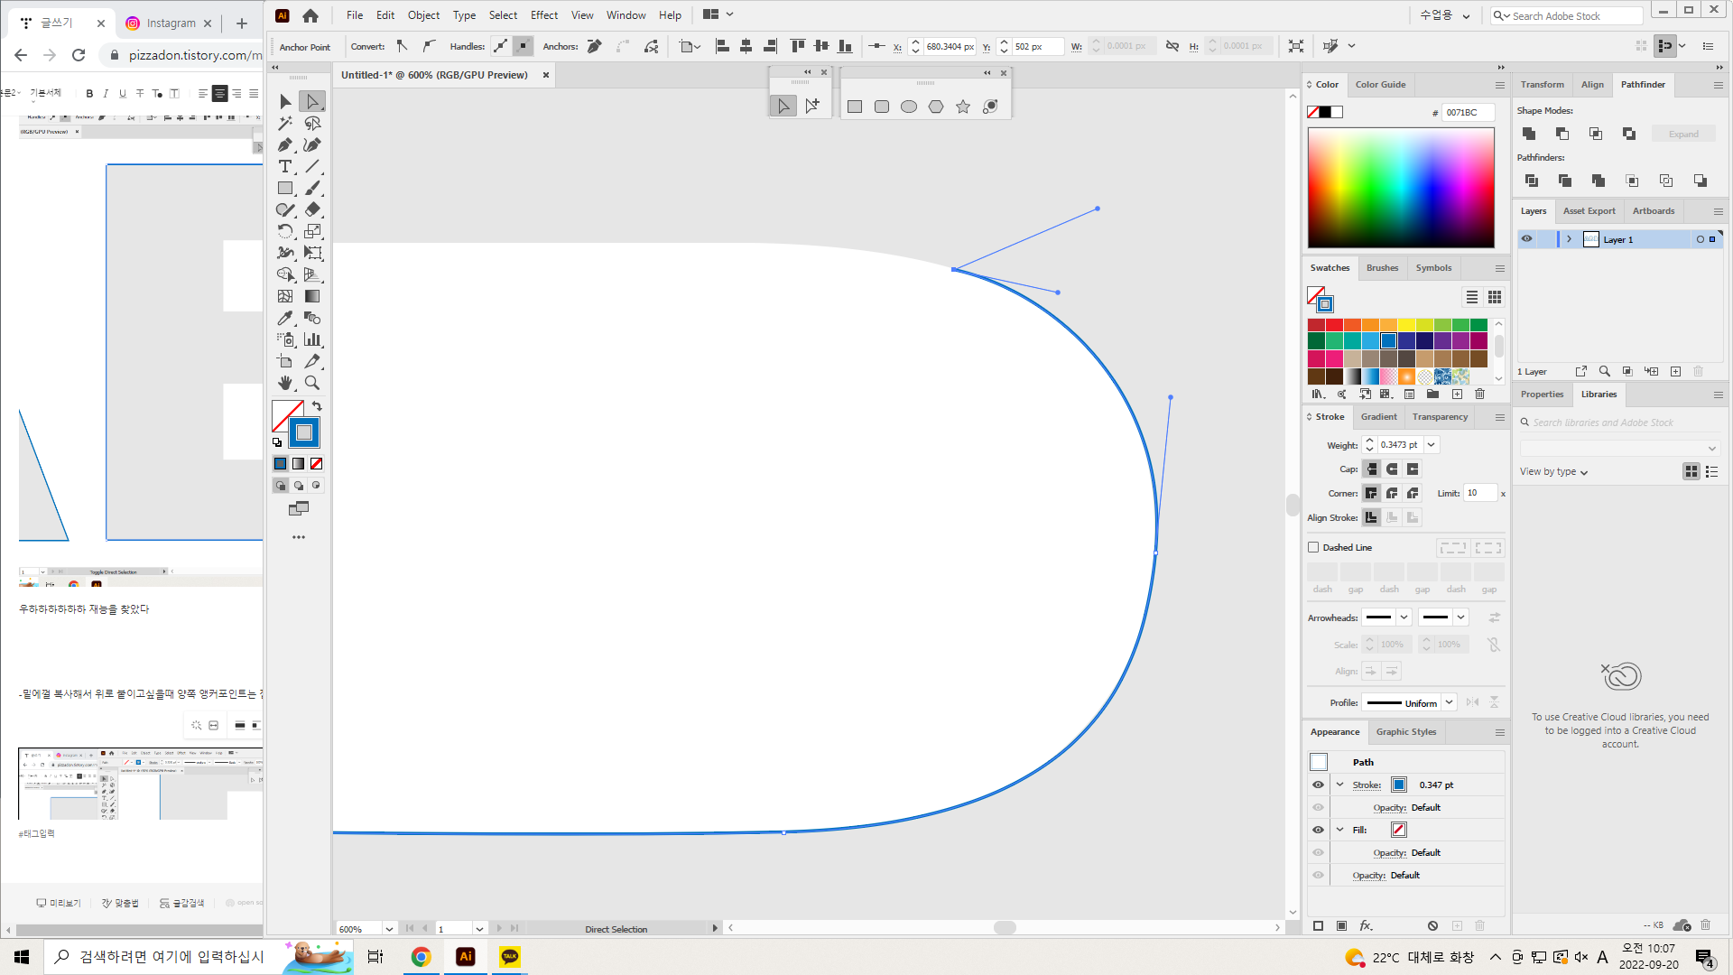Activate the Zoom tool
The width and height of the screenshot is (1733, 975).
[312, 383]
